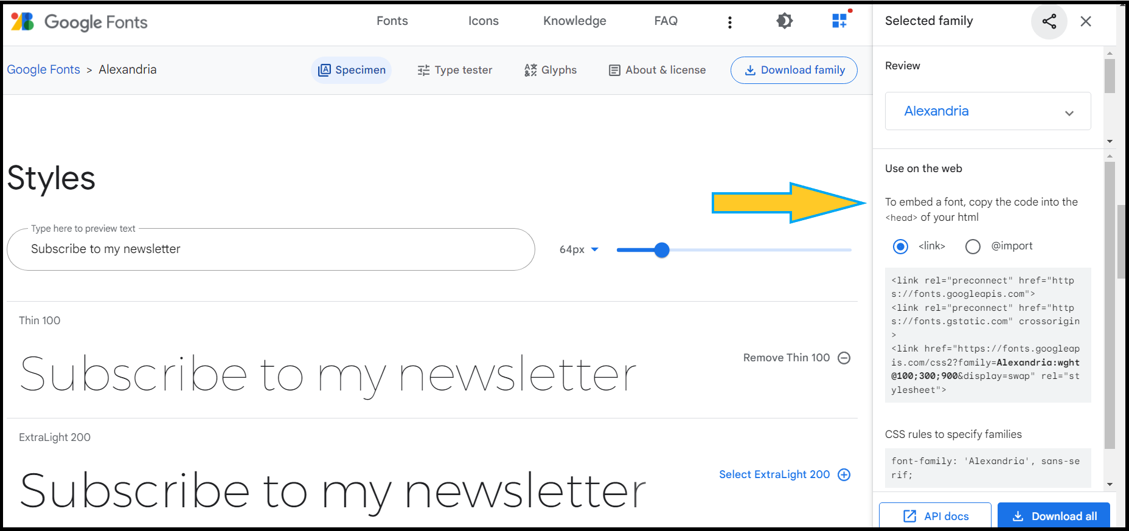Toggle the dark theme brightness icon
The width and height of the screenshot is (1129, 531).
pos(784,21)
